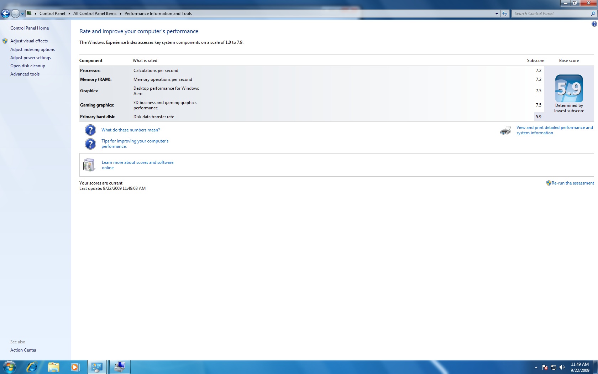Click the Back navigation arrow

pos(5,14)
